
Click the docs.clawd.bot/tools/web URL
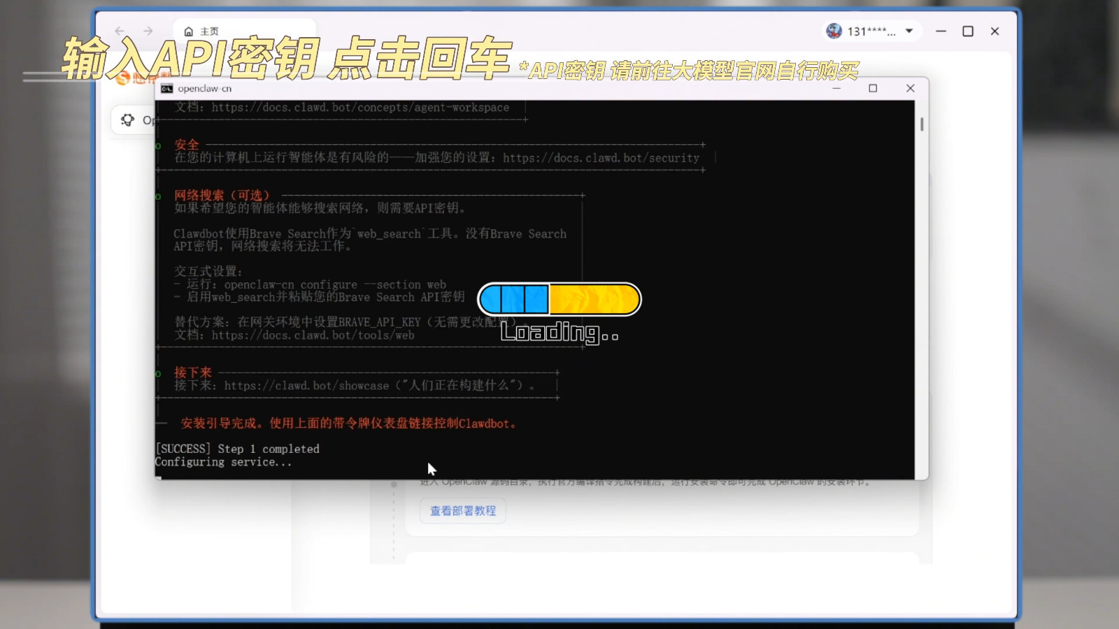pyautogui.click(x=313, y=335)
